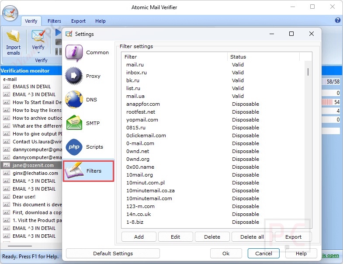Viewport: 343px width, 264px height.
Task: Select the Contact Us.laura row in monitor
Action: [x=31, y=142]
